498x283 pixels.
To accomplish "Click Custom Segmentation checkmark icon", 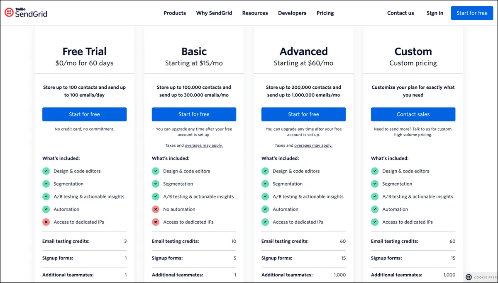I will tap(375, 184).
